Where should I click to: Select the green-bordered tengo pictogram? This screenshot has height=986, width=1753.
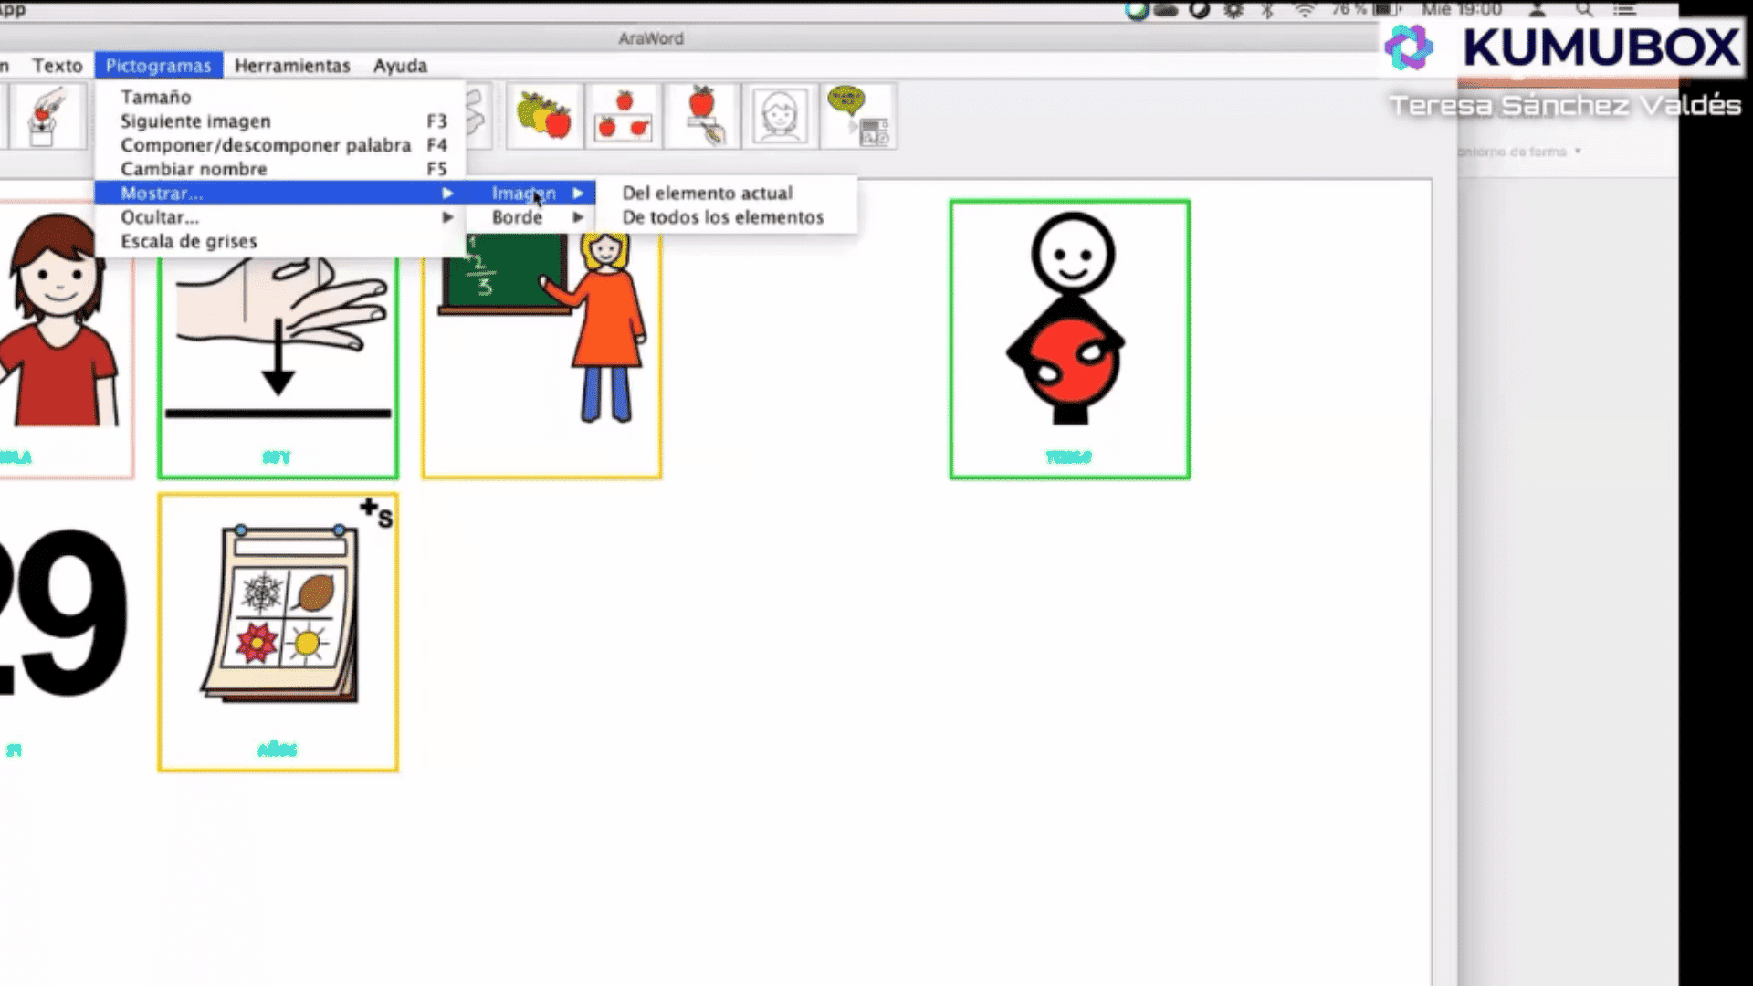pos(1069,340)
